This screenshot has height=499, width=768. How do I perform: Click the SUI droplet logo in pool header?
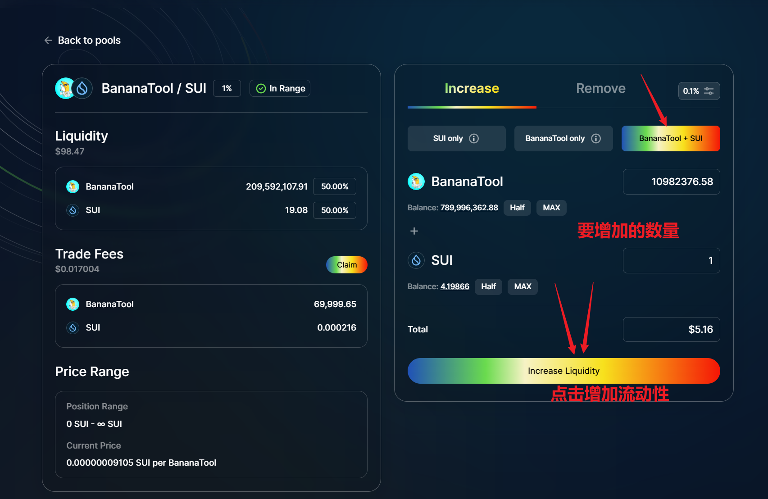[x=82, y=88]
